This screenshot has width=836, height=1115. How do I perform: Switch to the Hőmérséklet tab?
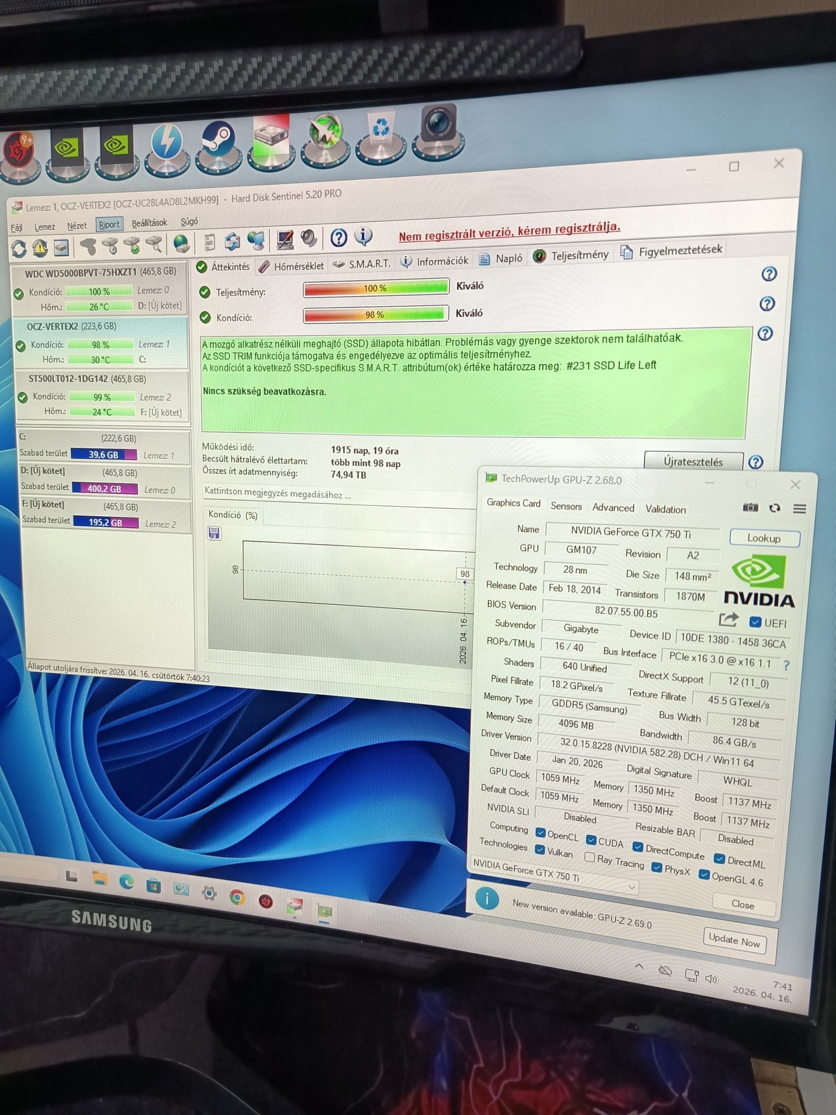(x=291, y=266)
